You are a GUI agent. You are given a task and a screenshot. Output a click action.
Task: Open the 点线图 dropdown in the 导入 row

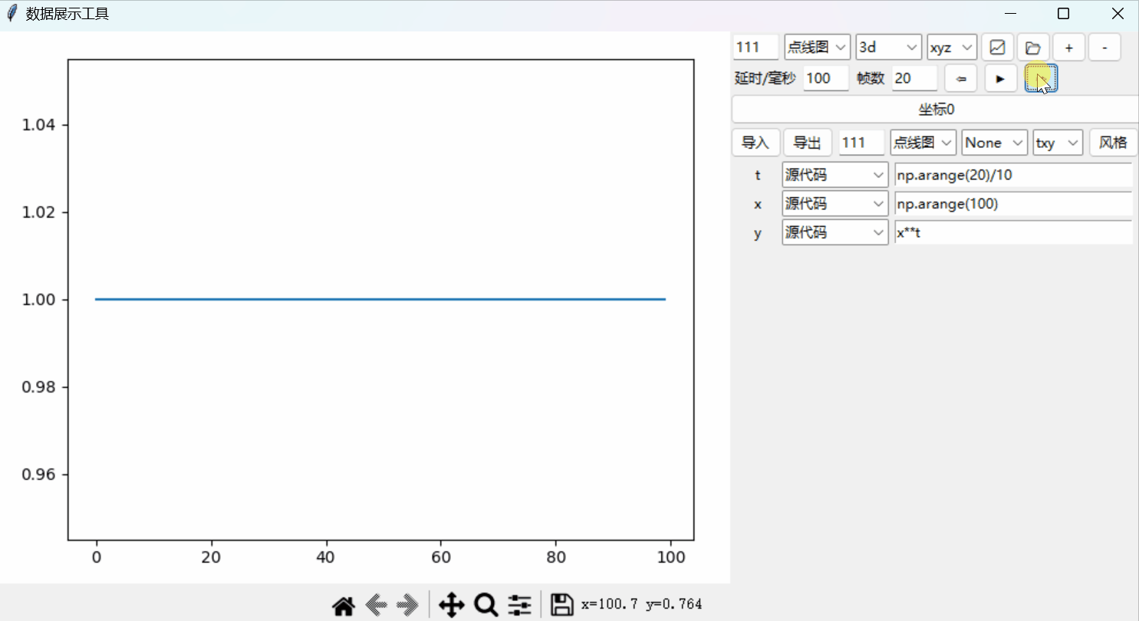click(923, 143)
